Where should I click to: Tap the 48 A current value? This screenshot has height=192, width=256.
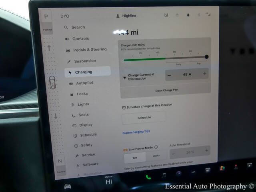[x=187, y=74]
